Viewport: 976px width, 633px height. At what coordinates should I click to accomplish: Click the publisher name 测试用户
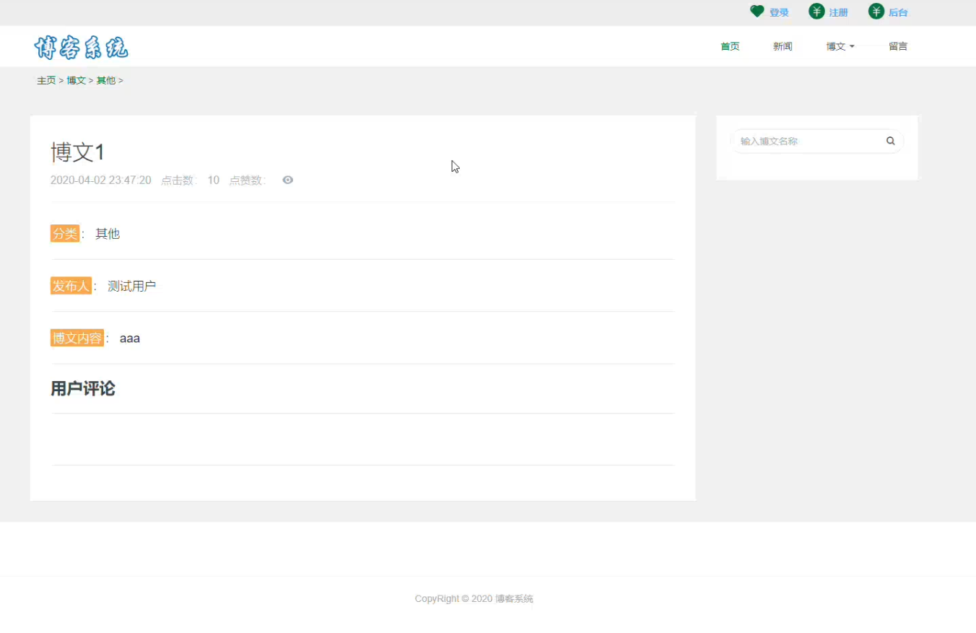(132, 286)
